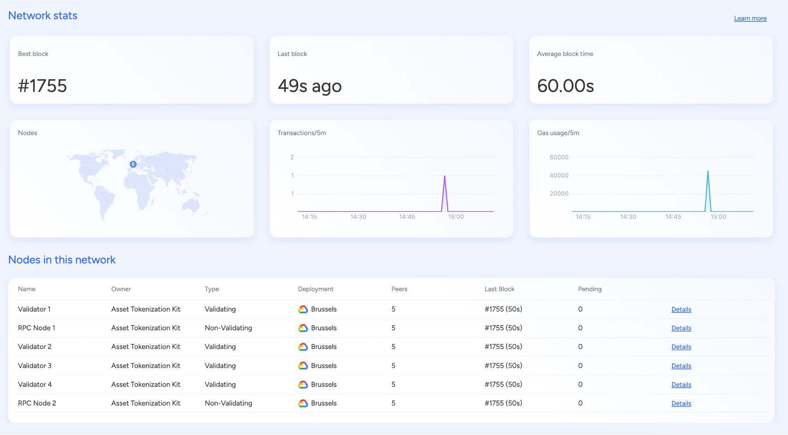The height and width of the screenshot is (435, 788).
Task: Click the Google Cloud icon beside Validator 3
Action: click(303, 365)
